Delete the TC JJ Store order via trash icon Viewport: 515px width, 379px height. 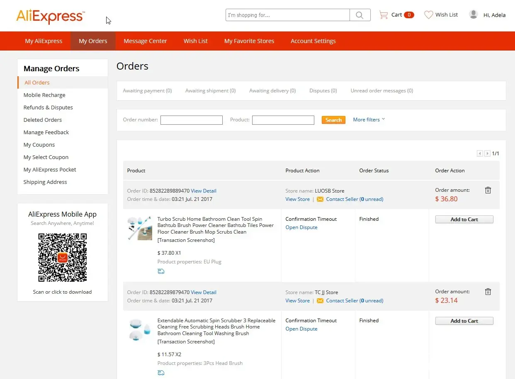(488, 292)
